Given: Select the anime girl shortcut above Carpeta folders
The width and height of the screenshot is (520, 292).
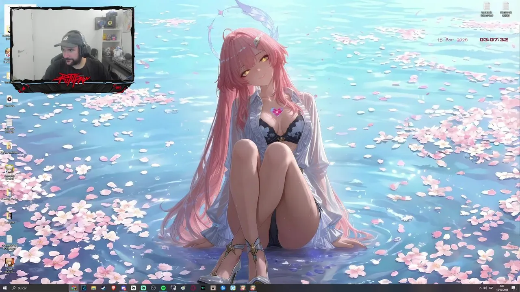Looking at the screenshot, I should (x=9, y=171).
